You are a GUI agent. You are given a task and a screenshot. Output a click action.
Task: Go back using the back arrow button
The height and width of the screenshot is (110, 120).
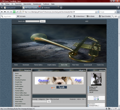click(5, 12)
